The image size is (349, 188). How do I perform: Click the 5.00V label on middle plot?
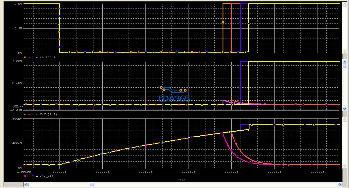click(18, 61)
